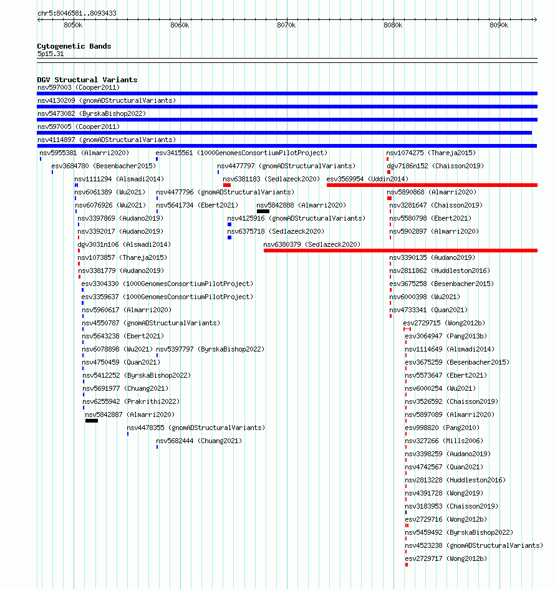The height and width of the screenshot is (589, 555).
Task: Click nsv3183953 (Chaisson2019) label
Action: click(x=451, y=507)
